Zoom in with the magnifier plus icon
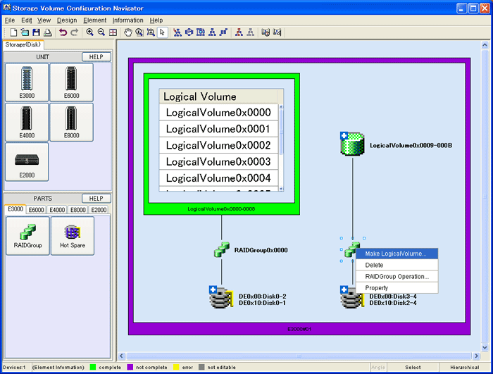This screenshot has width=493, height=374. click(90, 32)
